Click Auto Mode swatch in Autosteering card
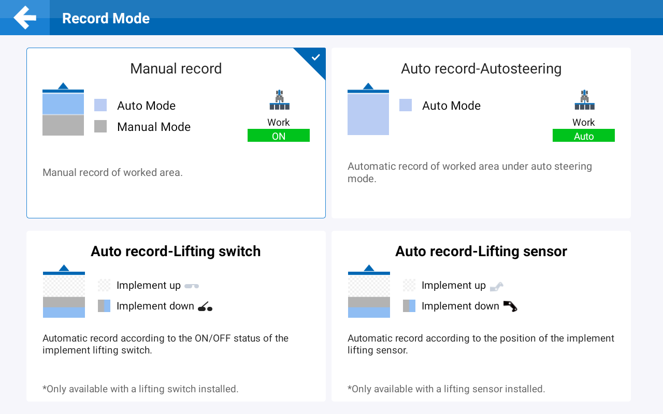The width and height of the screenshot is (663, 414). [x=406, y=106]
